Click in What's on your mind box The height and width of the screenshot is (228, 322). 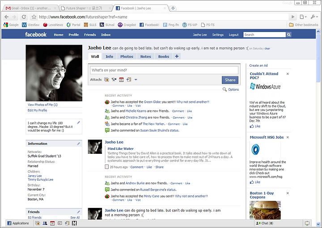tap(164, 70)
